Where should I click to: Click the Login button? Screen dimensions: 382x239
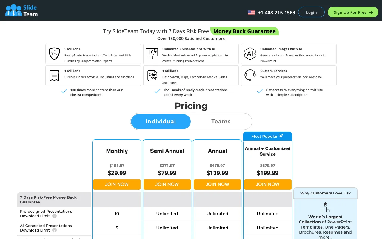(311, 12)
